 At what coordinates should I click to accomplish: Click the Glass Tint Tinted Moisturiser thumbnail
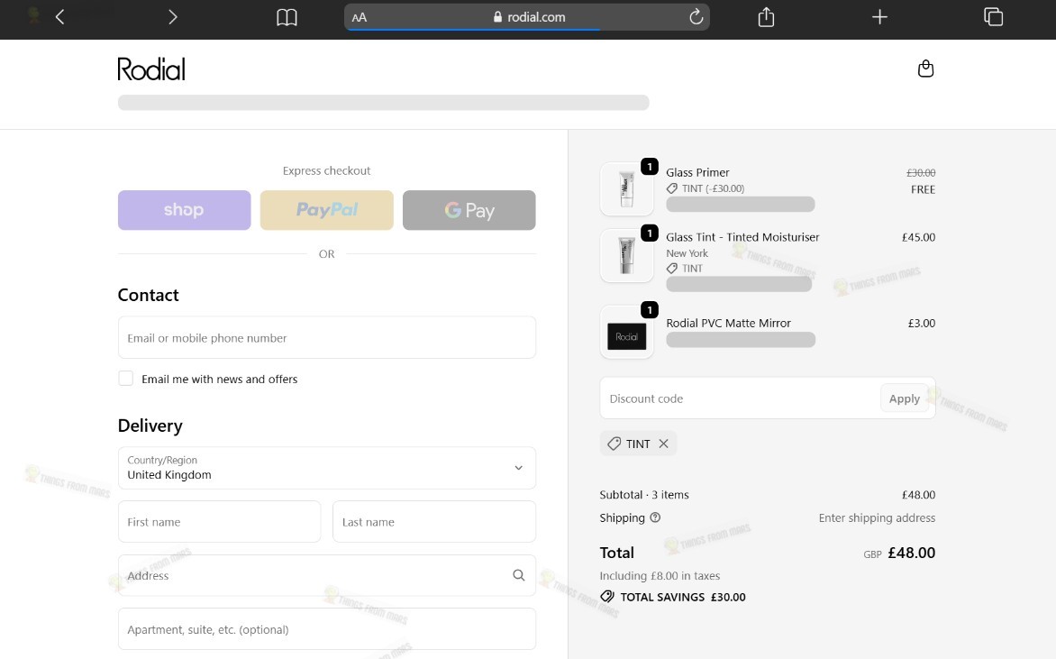coord(627,255)
